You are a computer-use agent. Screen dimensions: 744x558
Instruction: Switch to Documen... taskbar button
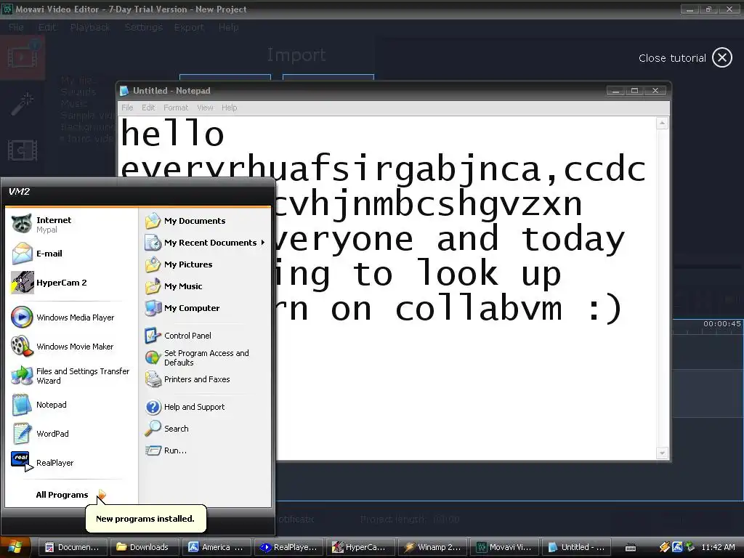(73, 547)
